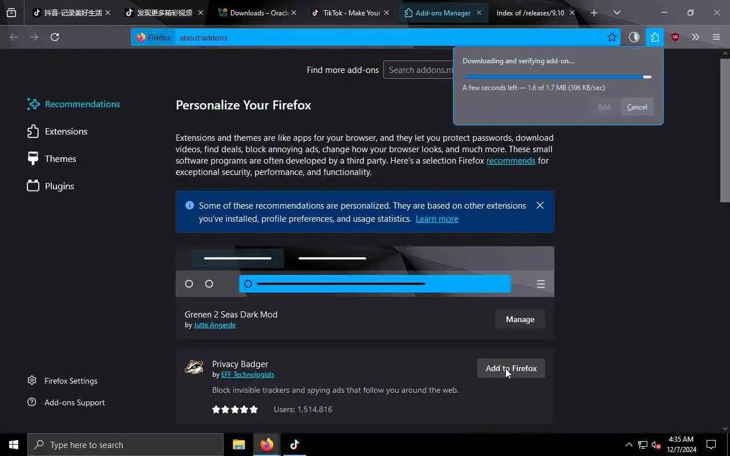Open Recommendations in the sidebar
The height and width of the screenshot is (456, 730).
point(74,104)
